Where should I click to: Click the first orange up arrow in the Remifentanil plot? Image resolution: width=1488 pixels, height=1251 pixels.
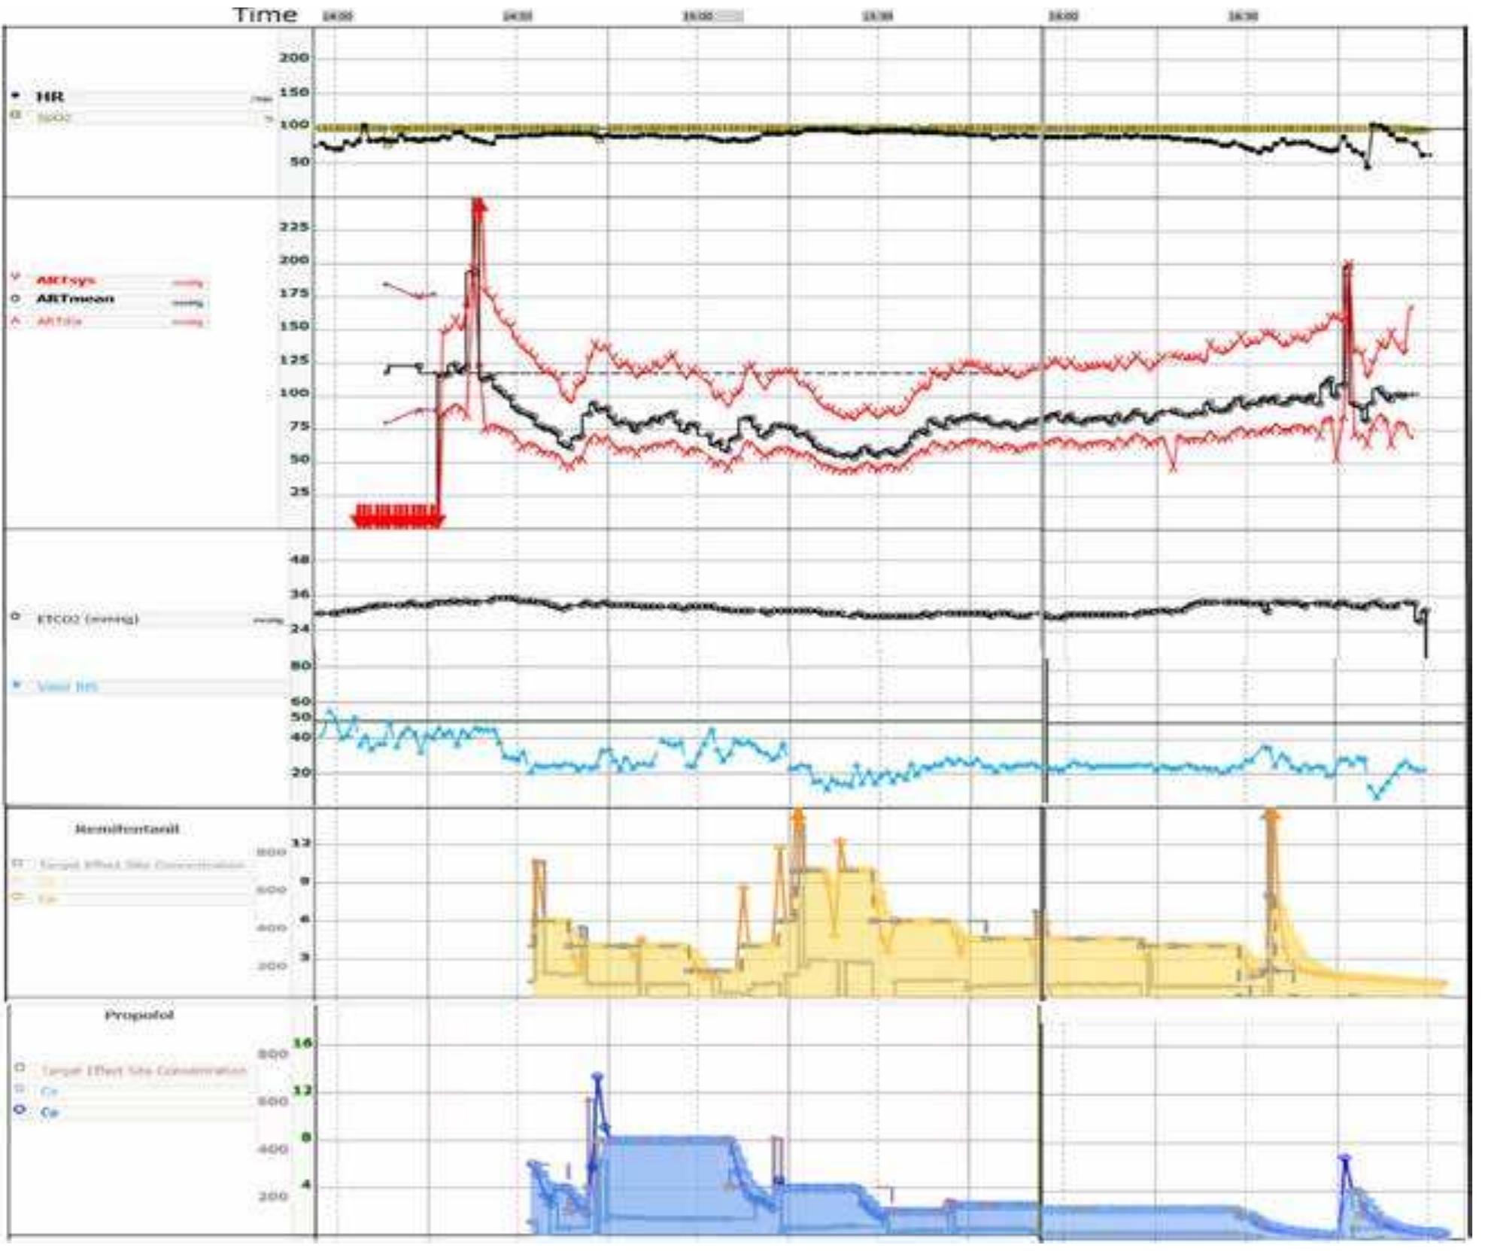[x=797, y=816]
